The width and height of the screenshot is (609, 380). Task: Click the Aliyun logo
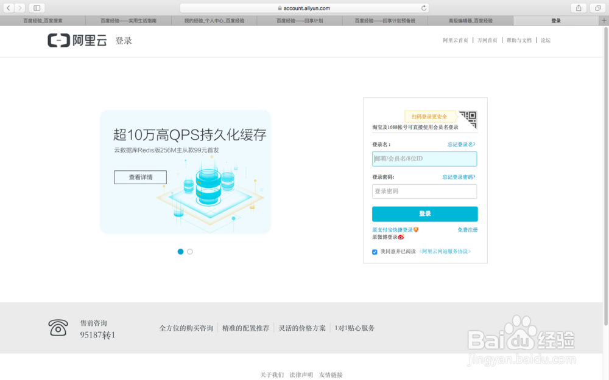pyautogui.click(x=77, y=40)
